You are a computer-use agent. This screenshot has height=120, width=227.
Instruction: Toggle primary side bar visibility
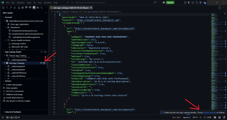pos(189,3)
